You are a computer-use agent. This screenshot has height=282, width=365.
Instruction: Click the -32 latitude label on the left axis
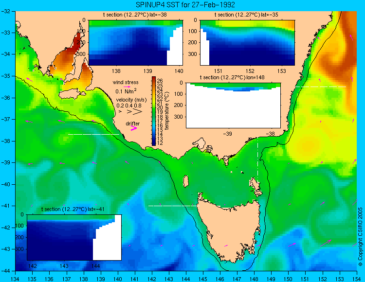[x=5, y=11]
